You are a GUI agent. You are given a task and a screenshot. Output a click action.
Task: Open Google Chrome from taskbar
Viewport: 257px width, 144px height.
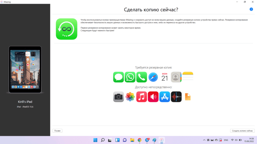click(140, 140)
